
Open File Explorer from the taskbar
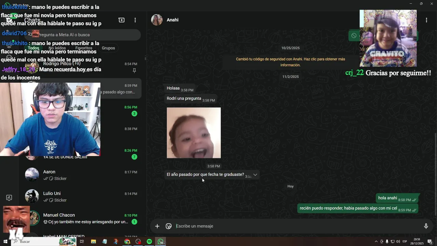93,242
